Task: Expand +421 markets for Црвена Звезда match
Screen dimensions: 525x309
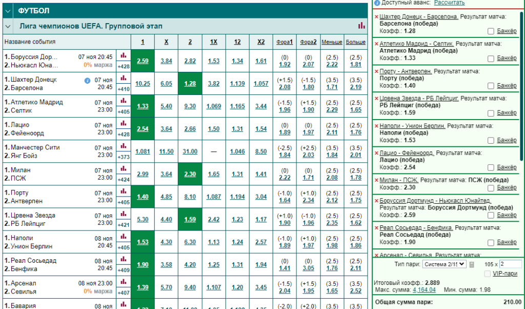Action: pos(124,225)
